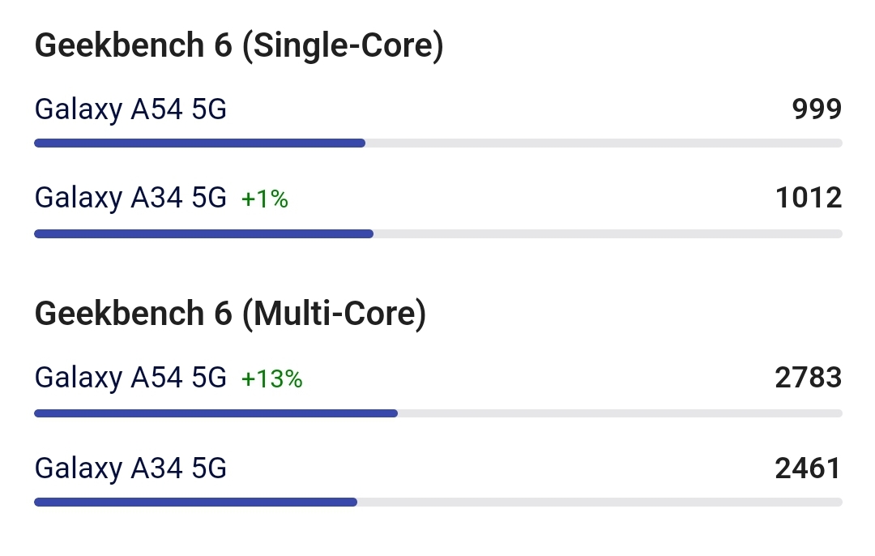Select Galaxy A54 5G in single-core section
875x556 pixels.
[x=130, y=109]
